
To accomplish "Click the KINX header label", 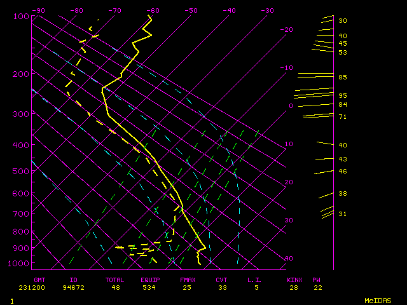I will coord(294,280).
